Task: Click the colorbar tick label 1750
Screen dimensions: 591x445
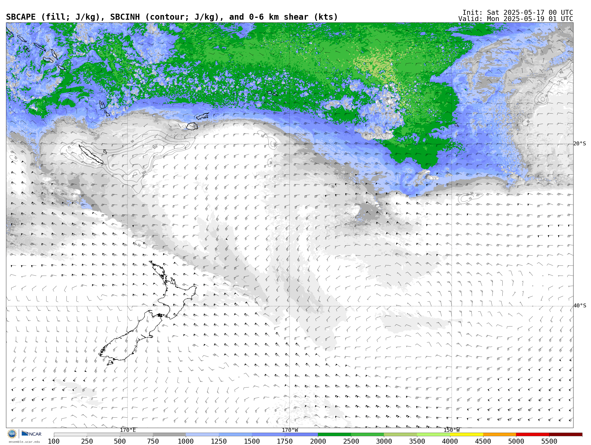Action: coord(285,441)
